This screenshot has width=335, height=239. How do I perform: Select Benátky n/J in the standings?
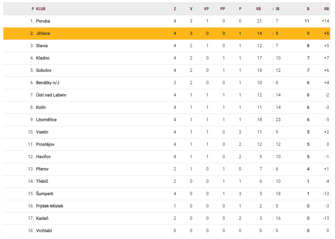click(x=47, y=83)
